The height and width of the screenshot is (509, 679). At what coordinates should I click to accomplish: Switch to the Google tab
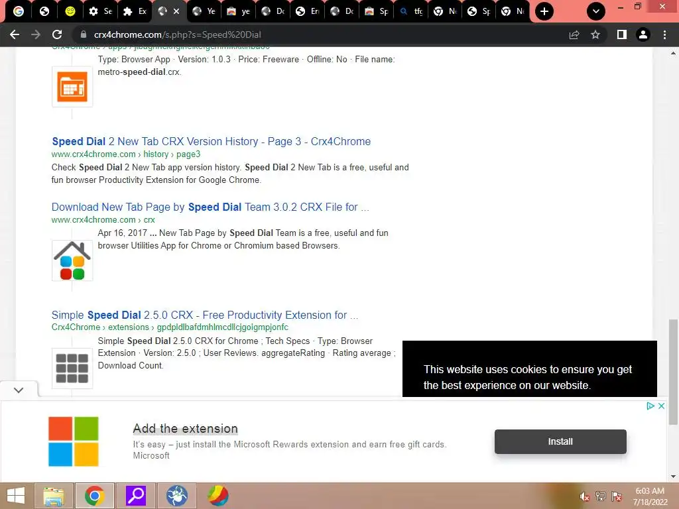click(x=18, y=11)
